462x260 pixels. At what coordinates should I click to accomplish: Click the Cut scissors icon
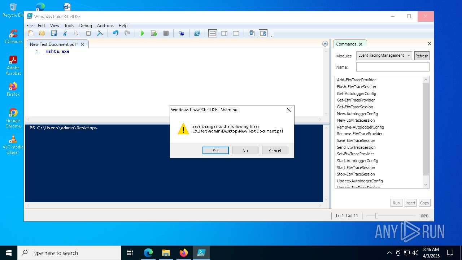(x=65, y=33)
